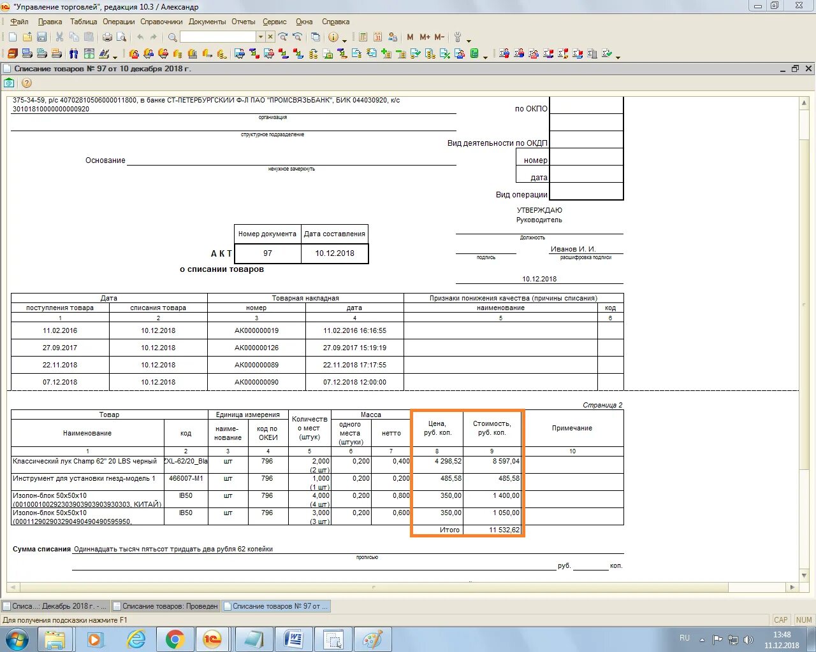Open the Calculator icon
This screenshot has width=816, height=652.
[x=363, y=37]
